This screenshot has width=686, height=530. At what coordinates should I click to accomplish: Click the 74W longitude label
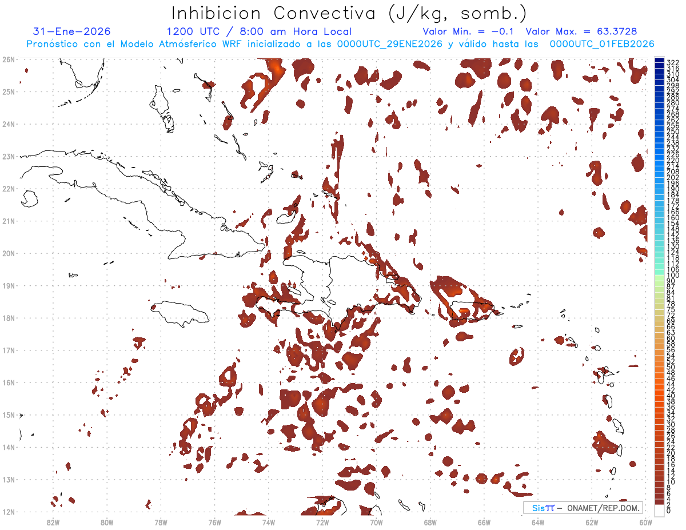click(269, 522)
